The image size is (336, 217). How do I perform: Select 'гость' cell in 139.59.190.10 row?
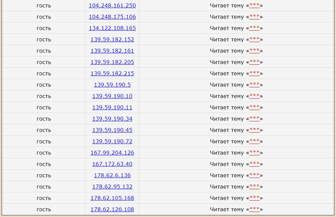pos(44,96)
